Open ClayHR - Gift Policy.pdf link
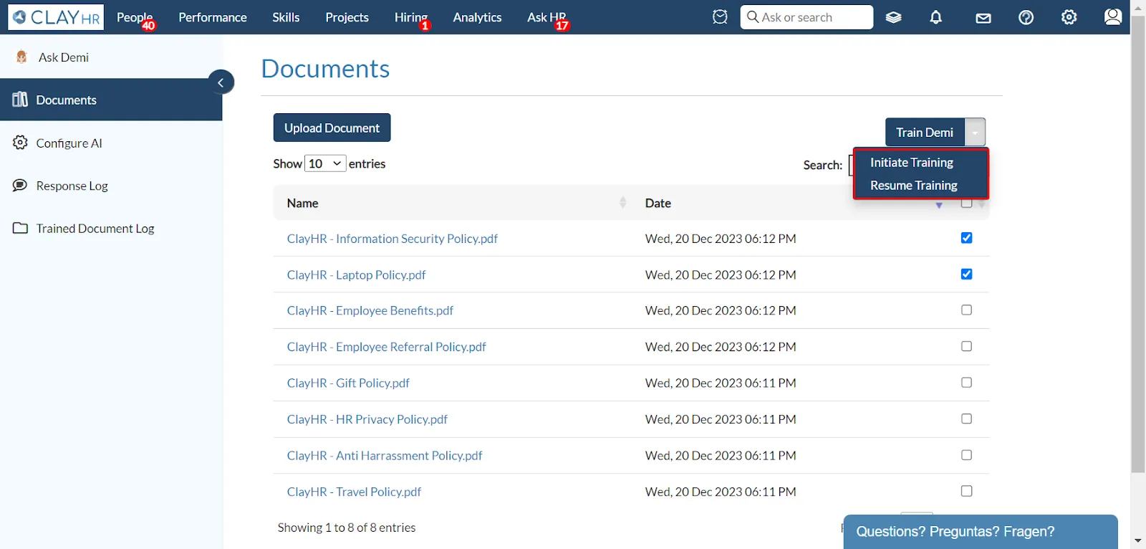This screenshot has height=549, width=1146. point(348,383)
